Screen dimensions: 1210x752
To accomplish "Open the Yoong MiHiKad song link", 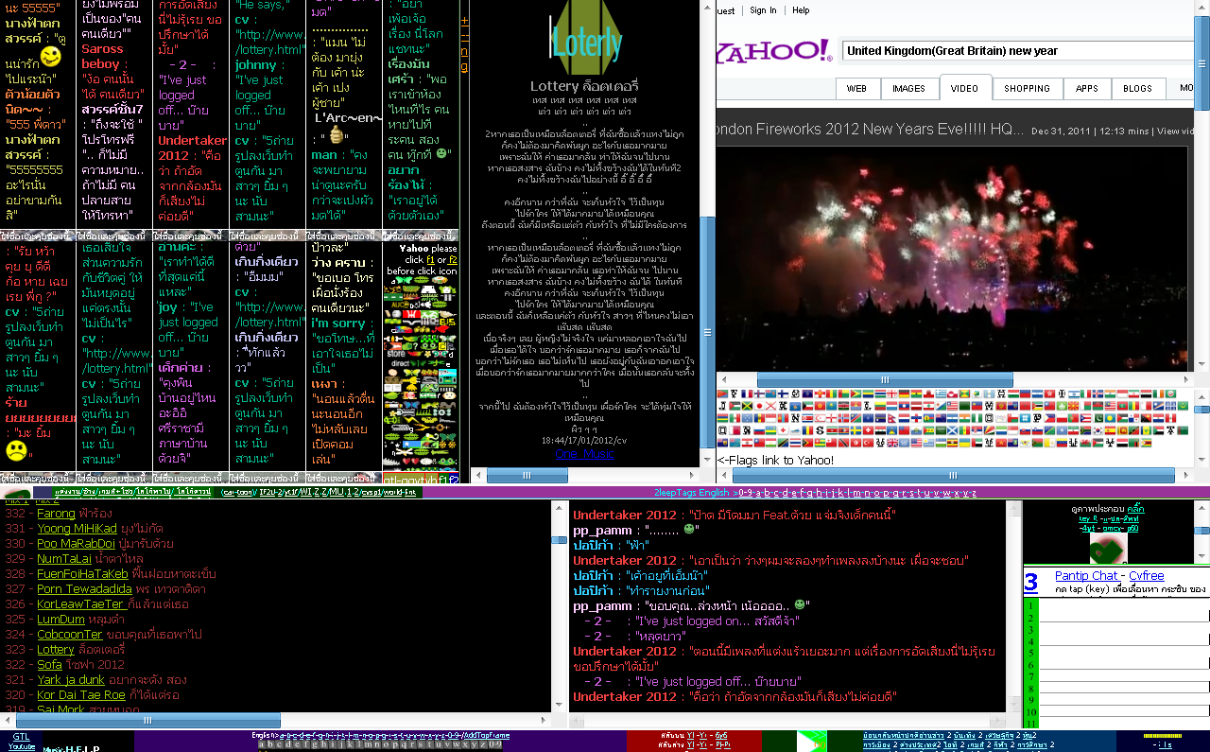I will coord(78,529).
